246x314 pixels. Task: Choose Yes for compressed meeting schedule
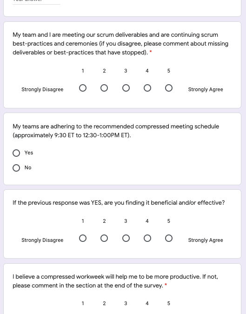16,153
